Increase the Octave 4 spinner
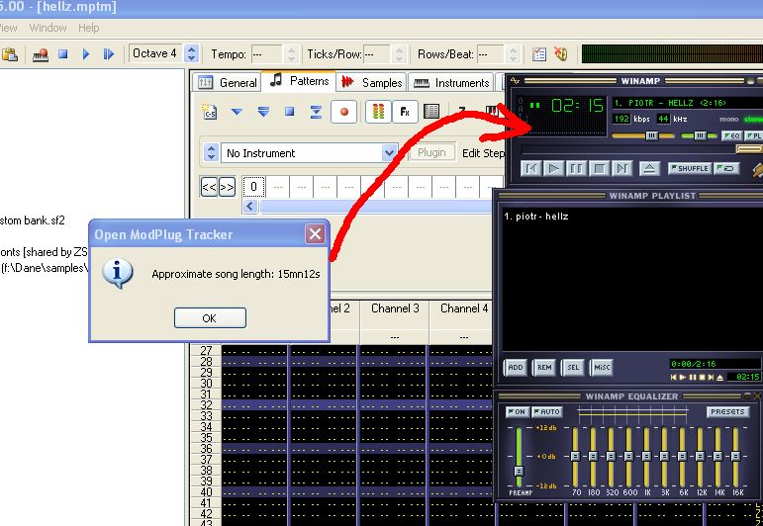The width and height of the screenshot is (763, 526). click(x=192, y=49)
